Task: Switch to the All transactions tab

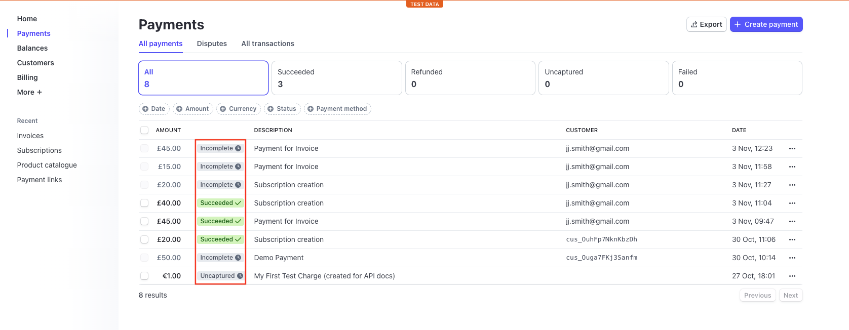Action: coord(267,44)
